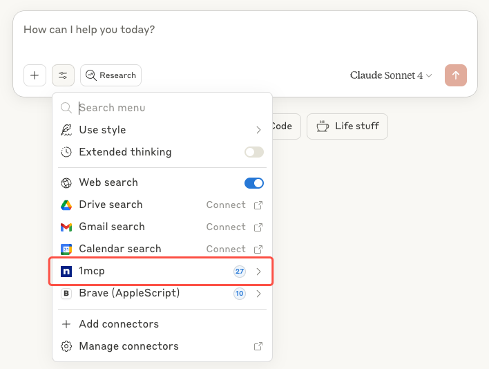
Task: Click the Google Drive icon
Action: pyautogui.click(x=66, y=205)
